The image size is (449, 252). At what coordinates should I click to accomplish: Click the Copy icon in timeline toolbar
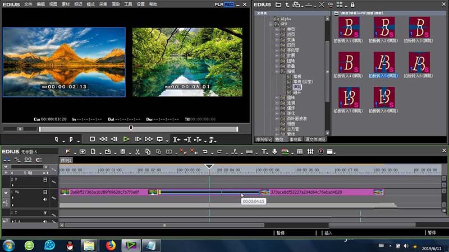tap(148, 152)
